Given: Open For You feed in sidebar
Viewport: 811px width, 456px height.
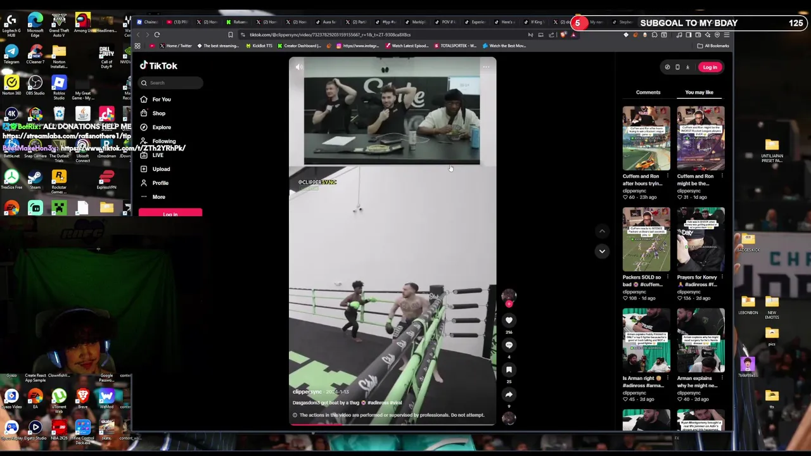Looking at the screenshot, I should click(x=156, y=99).
